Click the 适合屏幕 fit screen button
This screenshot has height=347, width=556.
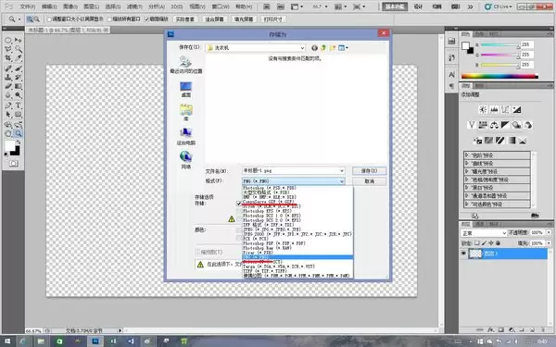point(215,19)
